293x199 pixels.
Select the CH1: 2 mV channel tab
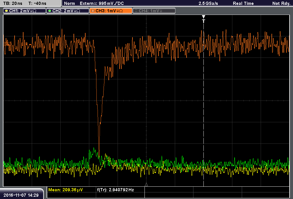coord(25,11)
